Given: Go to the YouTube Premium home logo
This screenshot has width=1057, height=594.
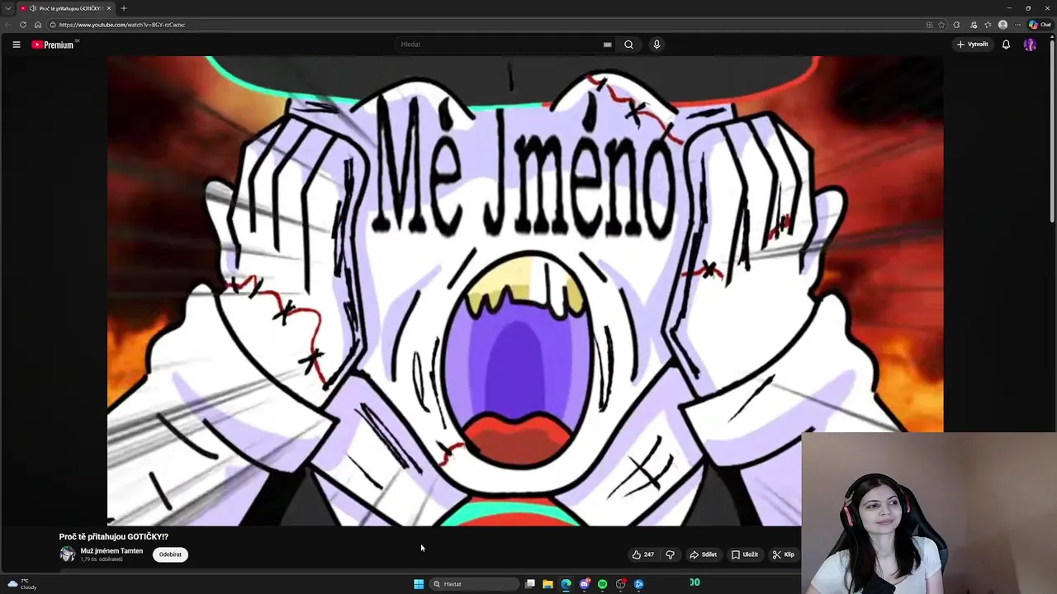Looking at the screenshot, I should [x=53, y=45].
